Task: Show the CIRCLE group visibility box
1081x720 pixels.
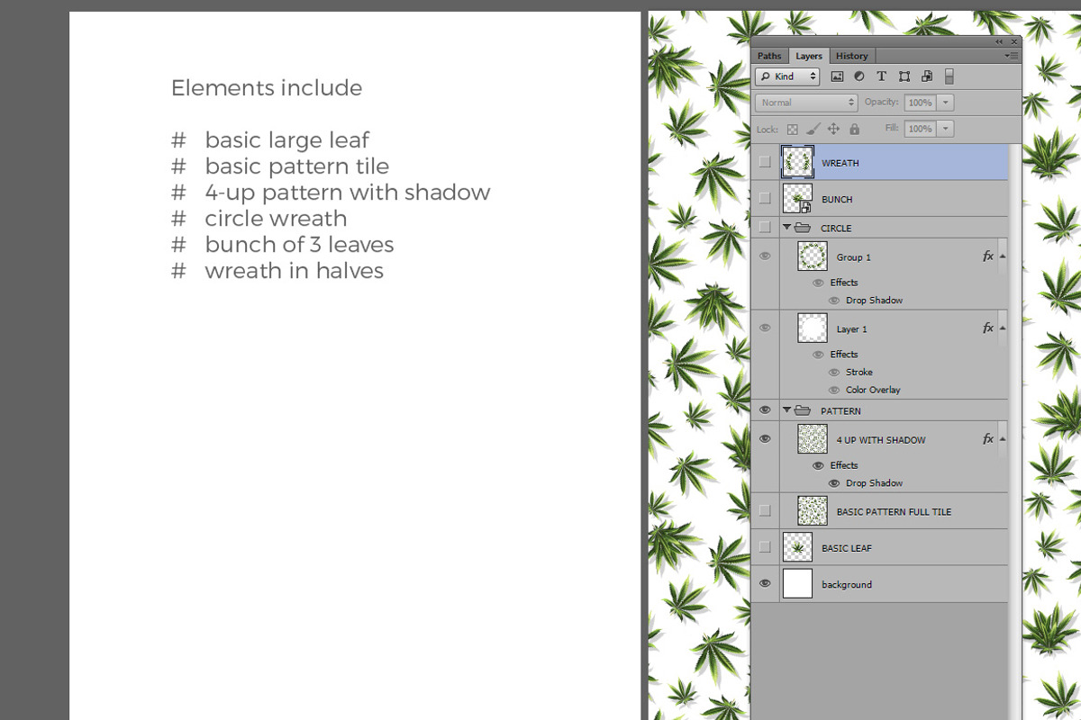Action: click(x=765, y=227)
